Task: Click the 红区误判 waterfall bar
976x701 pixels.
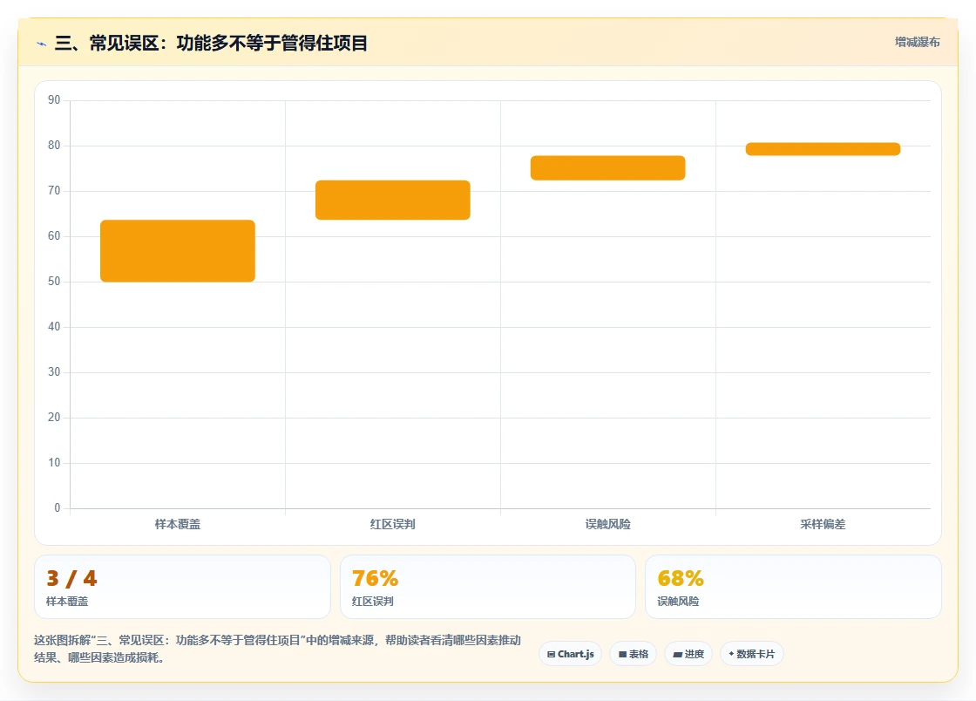Action: point(393,200)
